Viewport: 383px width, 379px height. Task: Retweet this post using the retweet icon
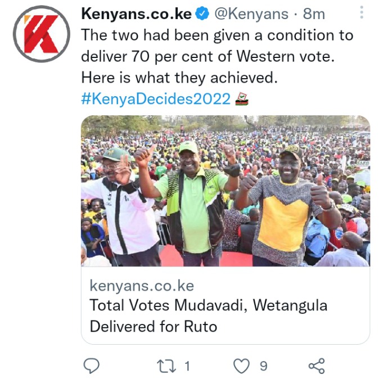[166, 366]
